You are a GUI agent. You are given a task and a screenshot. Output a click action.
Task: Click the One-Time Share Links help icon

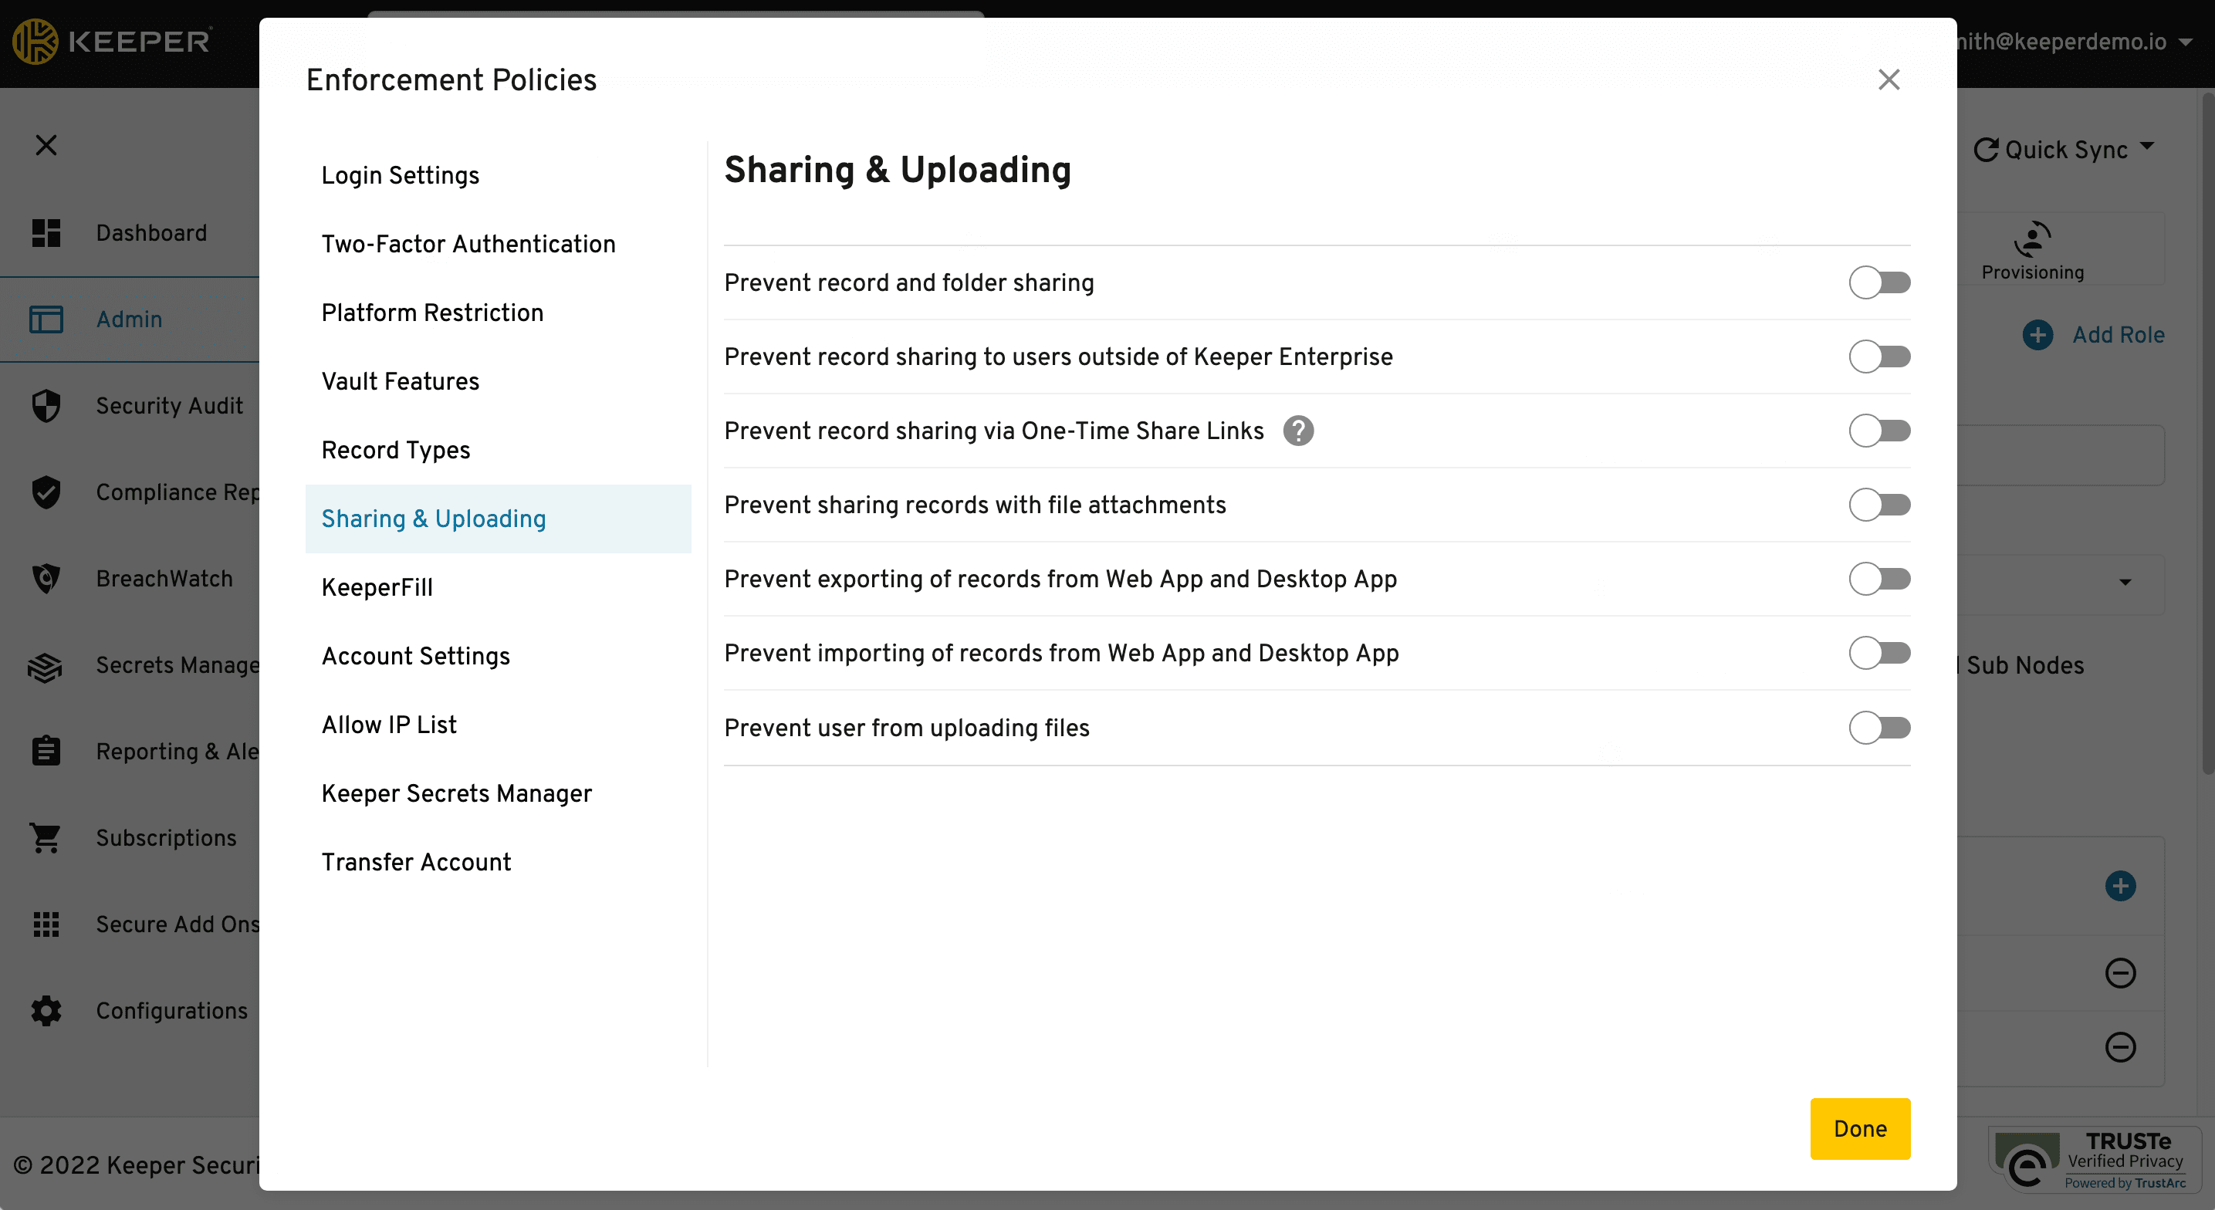1298,431
